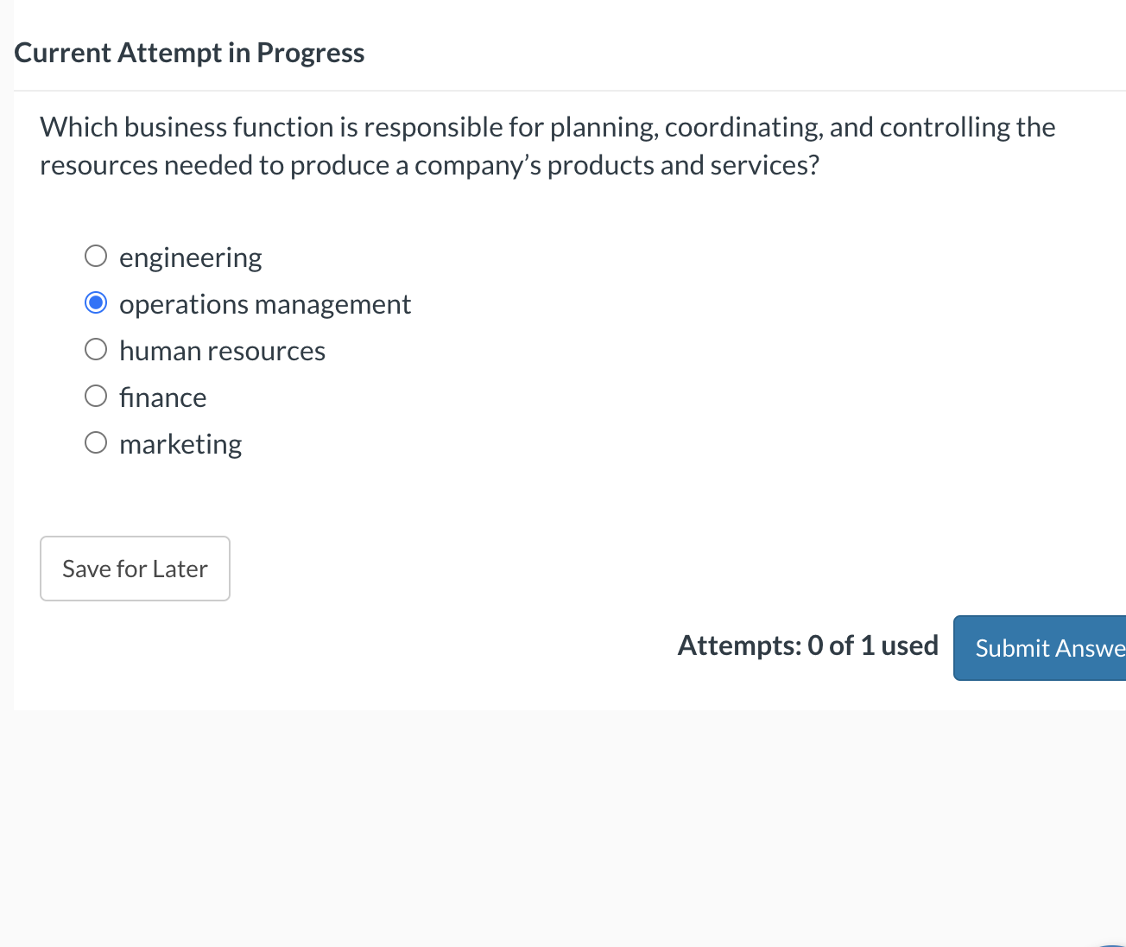
Task: Click the 'human resources' answer label
Action: (222, 351)
